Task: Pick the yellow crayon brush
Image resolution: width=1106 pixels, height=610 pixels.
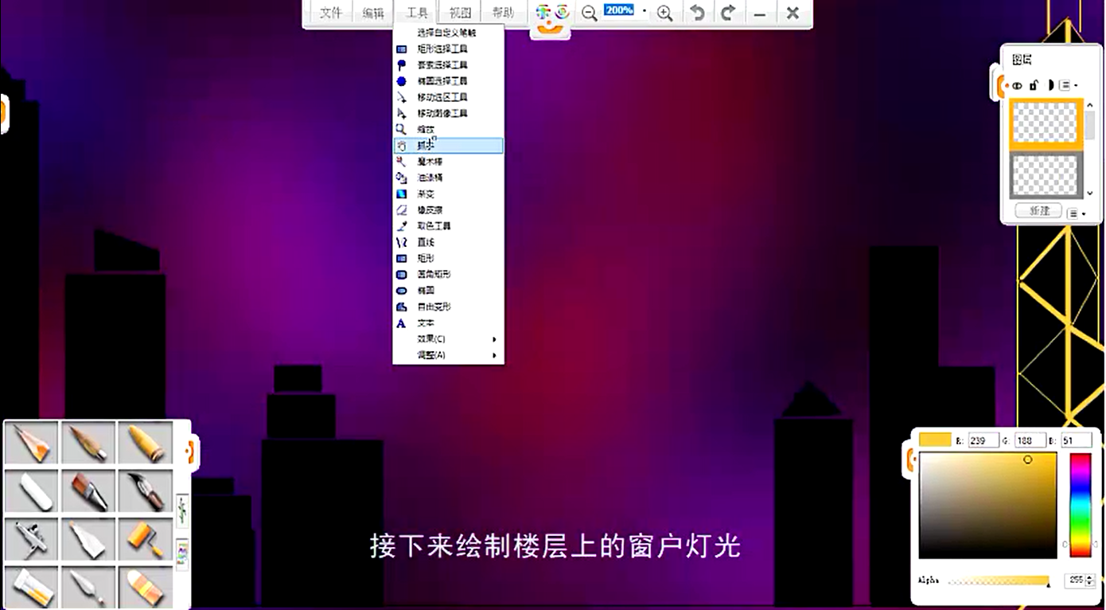Action: pyautogui.click(x=145, y=443)
